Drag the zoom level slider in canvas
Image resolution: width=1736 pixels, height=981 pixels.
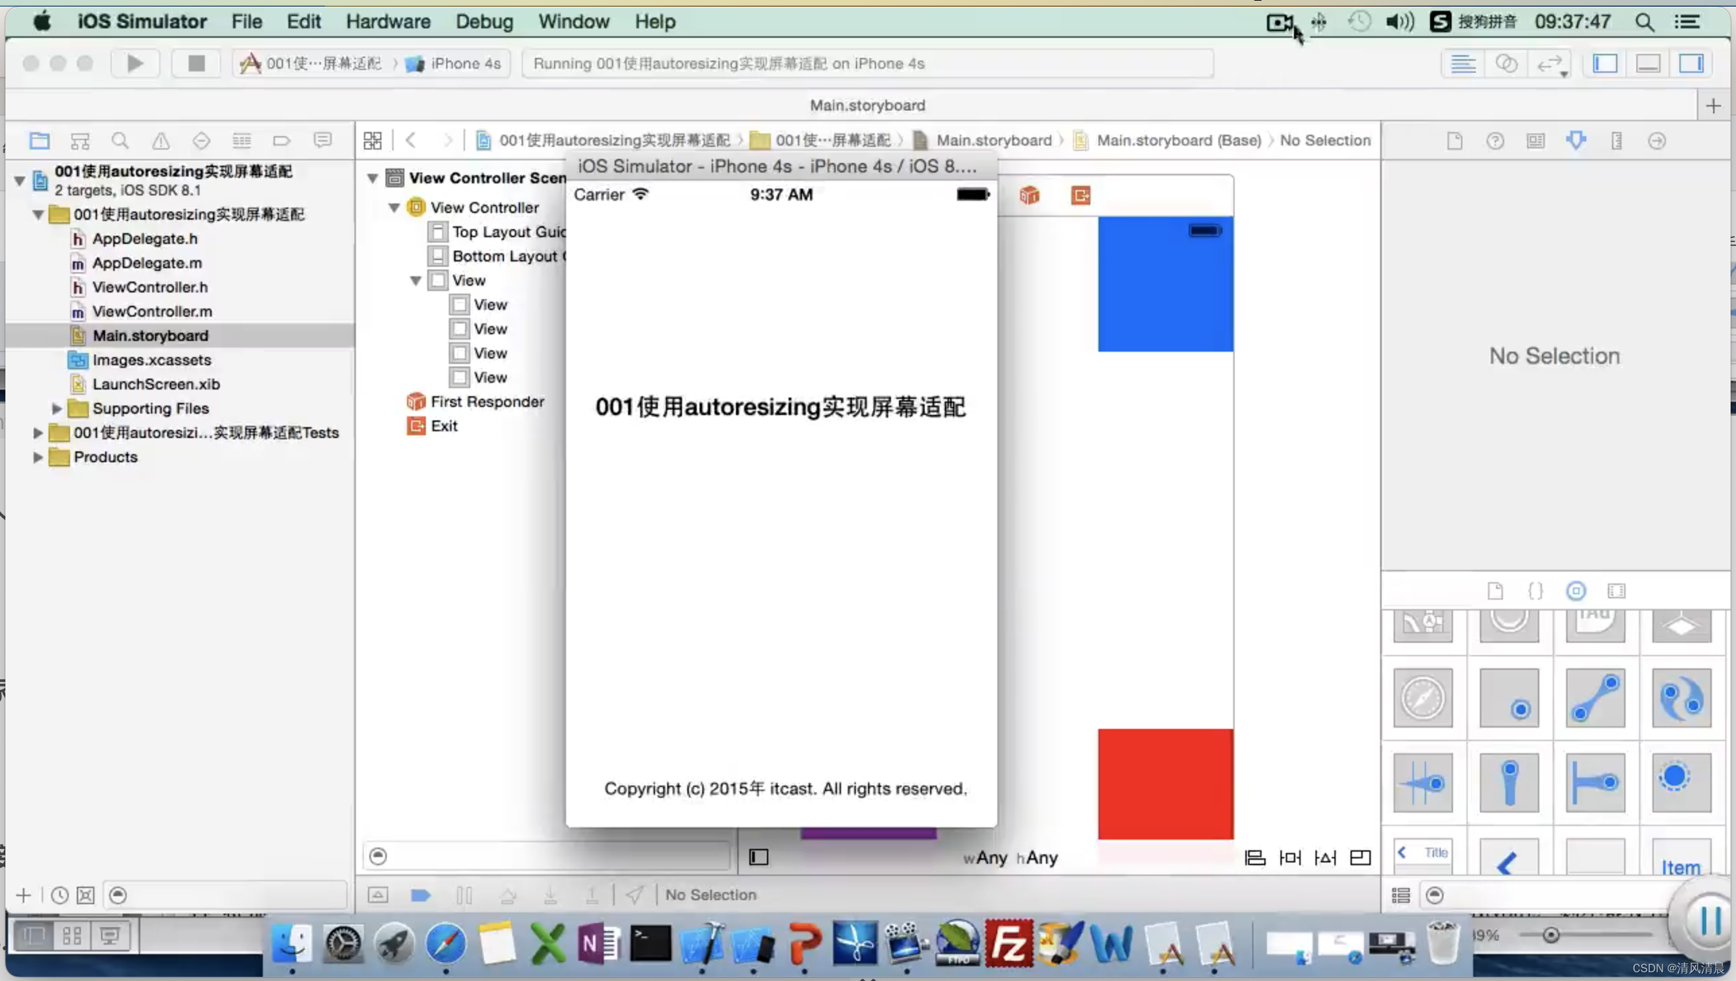coord(1550,936)
